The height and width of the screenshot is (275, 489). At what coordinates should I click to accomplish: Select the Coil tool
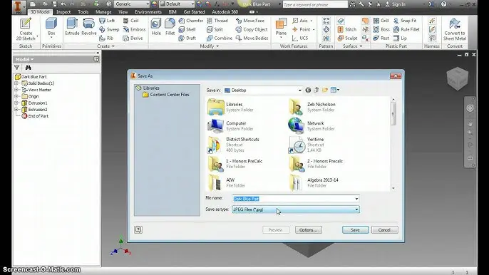(x=130, y=21)
